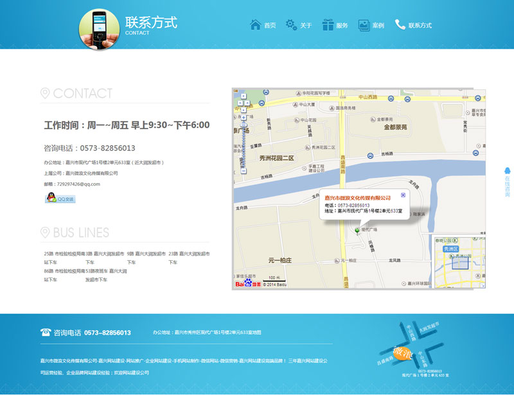
Task: Click the location pin beside BUS LINES heading
Action: pyautogui.click(x=45, y=233)
